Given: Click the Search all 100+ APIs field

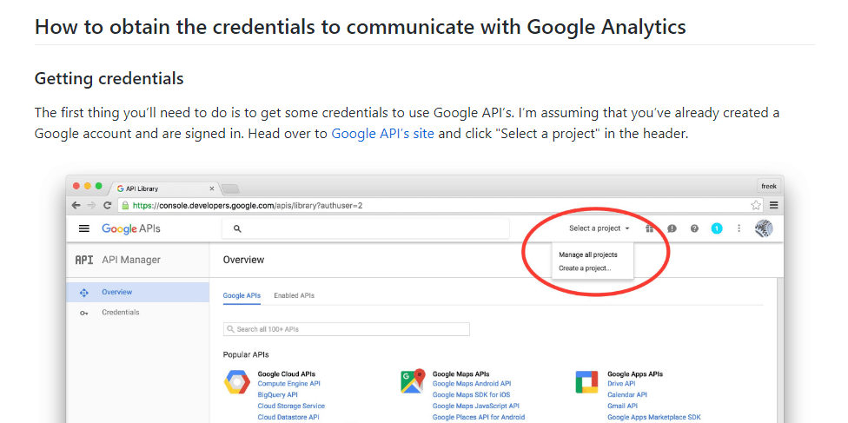Looking at the screenshot, I should (346, 329).
